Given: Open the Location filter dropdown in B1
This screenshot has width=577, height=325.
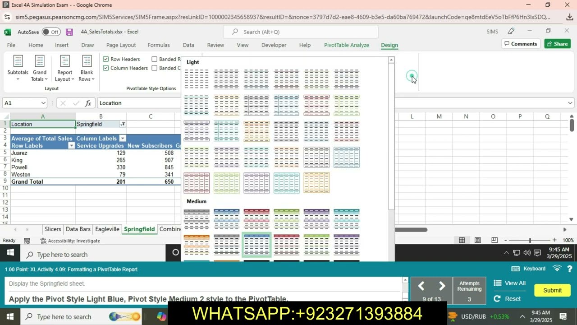Looking at the screenshot, I should [x=123, y=124].
